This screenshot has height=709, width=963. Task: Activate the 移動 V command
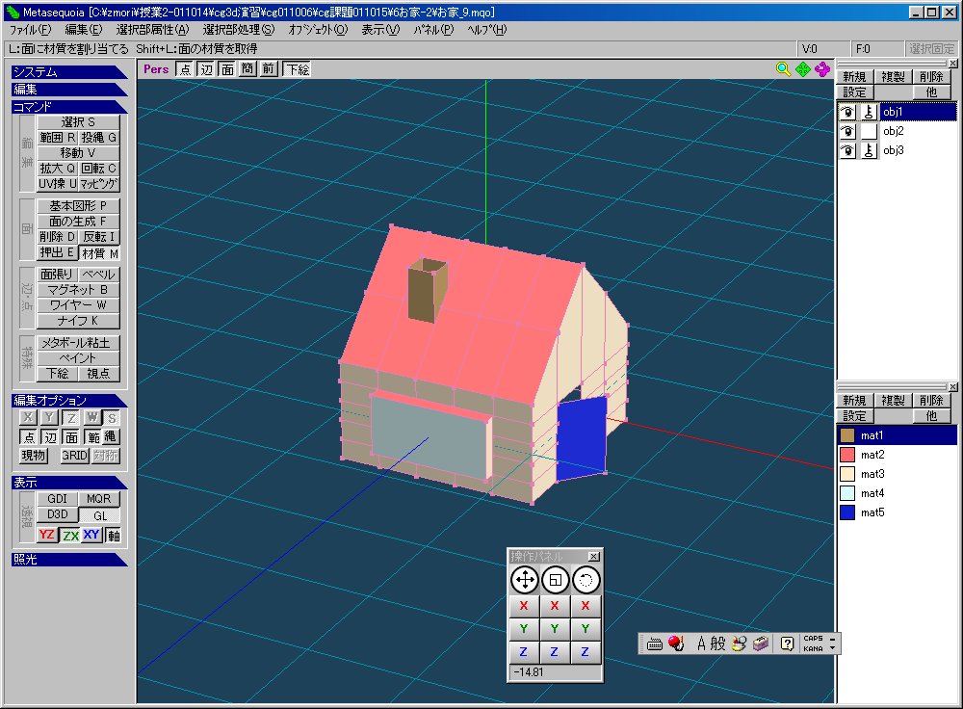point(78,152)
